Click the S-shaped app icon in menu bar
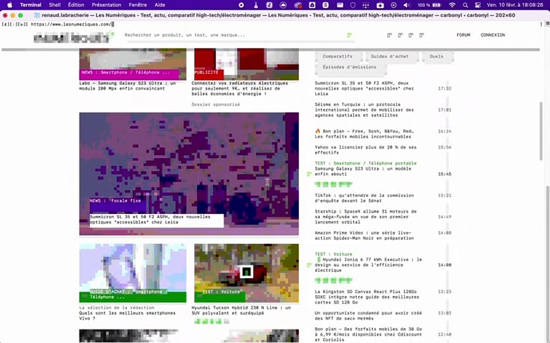 (x=326, y=5)
